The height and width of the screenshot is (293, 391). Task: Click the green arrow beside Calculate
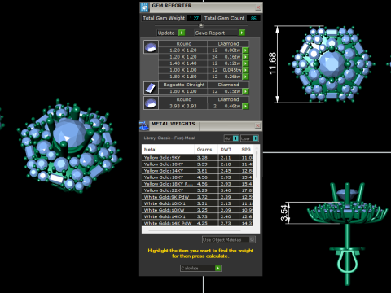(218, 268)
